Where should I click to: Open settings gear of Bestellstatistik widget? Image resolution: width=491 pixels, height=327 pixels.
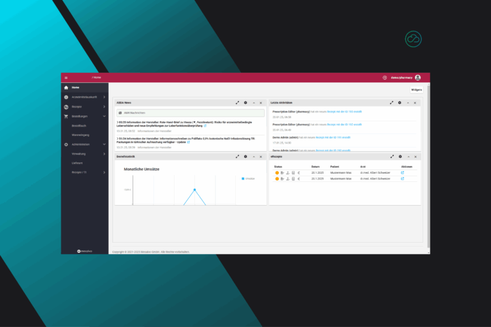point(245,156)
